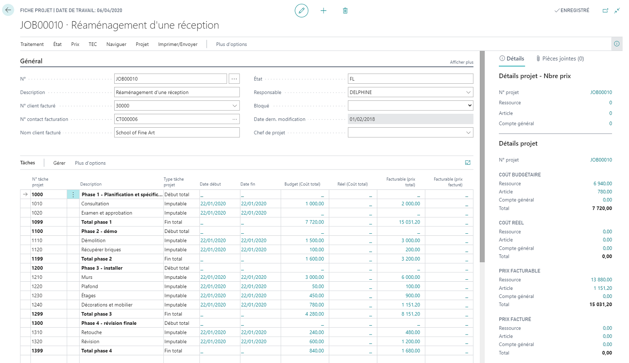Image resolution: width=629 pixels, height=363 pixels.
Task: Click the Date dern. modification field
Action: point(411,119)
